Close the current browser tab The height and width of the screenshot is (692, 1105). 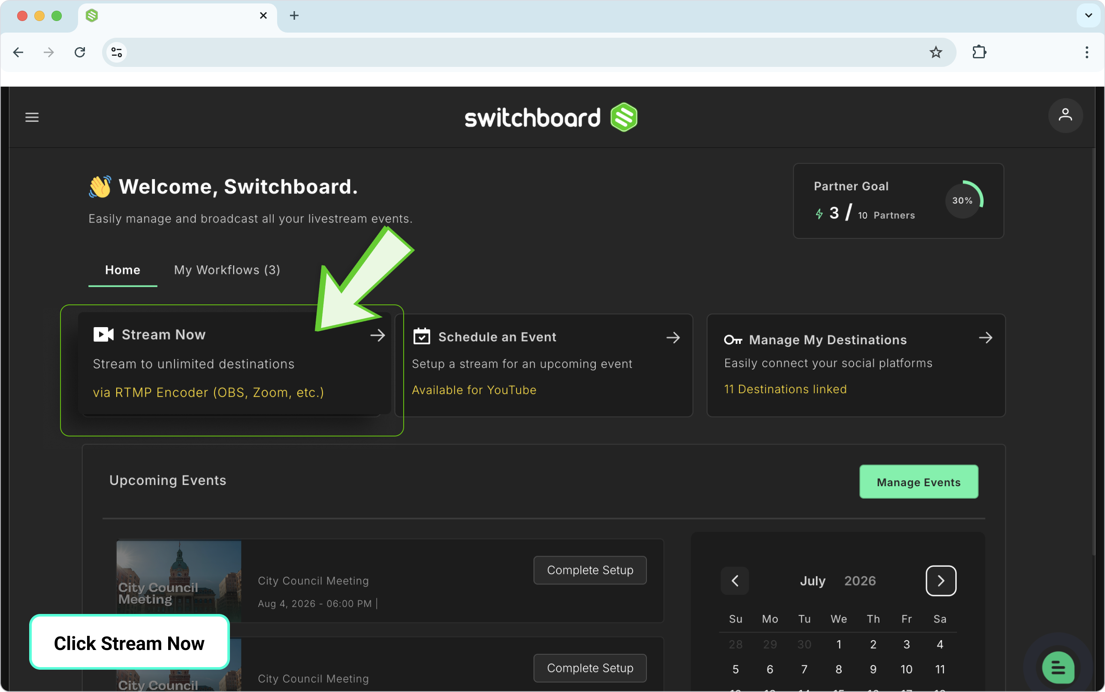[263, 15]
